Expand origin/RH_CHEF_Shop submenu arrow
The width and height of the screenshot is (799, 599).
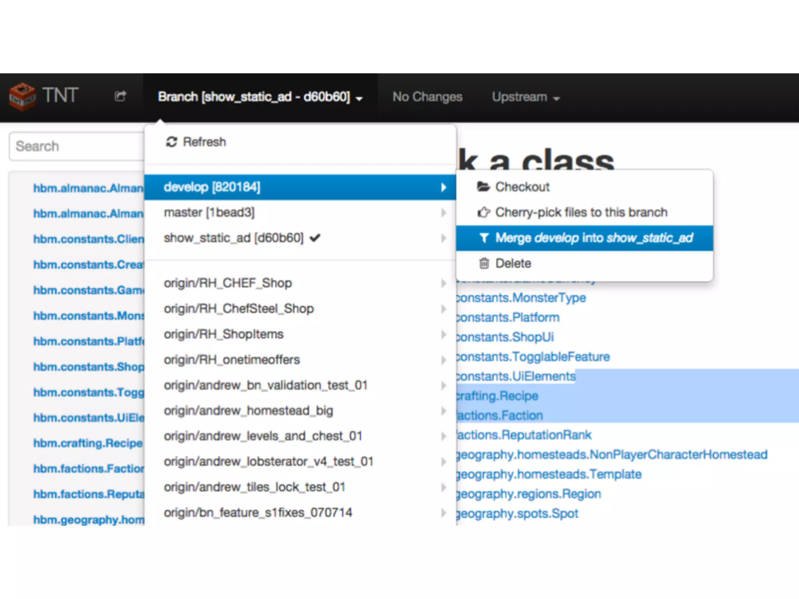[x=443, y=283]
